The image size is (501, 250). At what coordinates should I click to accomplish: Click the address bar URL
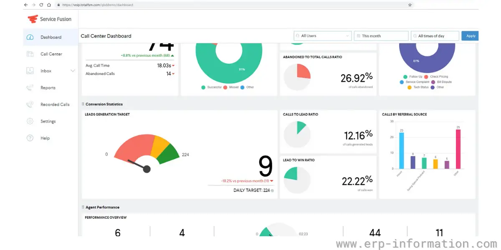pyautogui.click(x=97, y=5)
